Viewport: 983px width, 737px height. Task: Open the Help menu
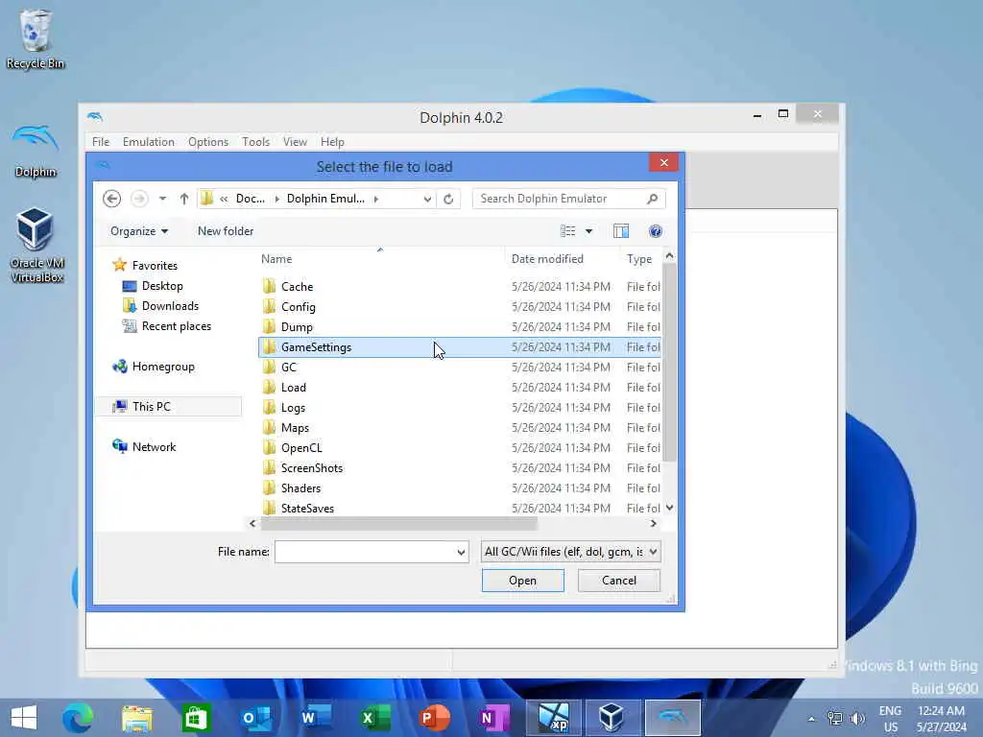point(332,142)
